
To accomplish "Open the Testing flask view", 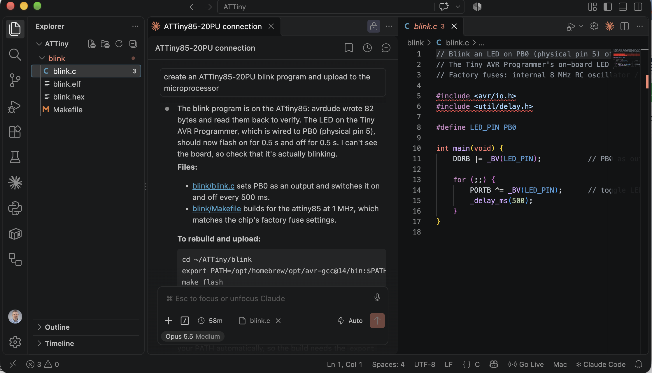I will [15, 157].
